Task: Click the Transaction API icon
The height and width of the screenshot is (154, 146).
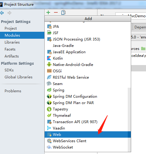Action: [x=49, y=122]
